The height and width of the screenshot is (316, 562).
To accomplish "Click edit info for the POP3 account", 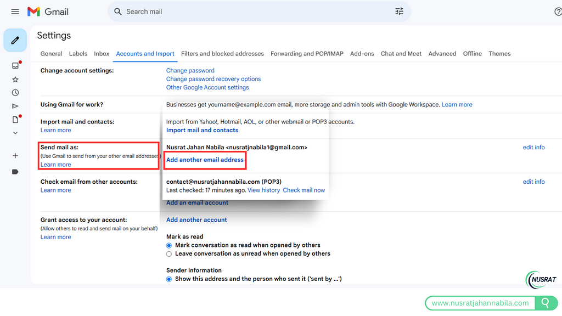I will [533, 182].
